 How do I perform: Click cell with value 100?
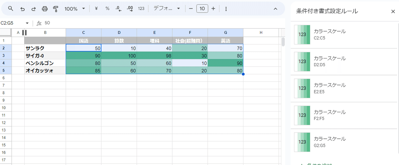119,55
